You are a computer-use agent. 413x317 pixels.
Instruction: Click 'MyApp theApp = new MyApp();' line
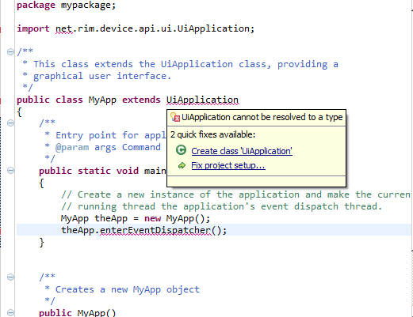[136, 218]
